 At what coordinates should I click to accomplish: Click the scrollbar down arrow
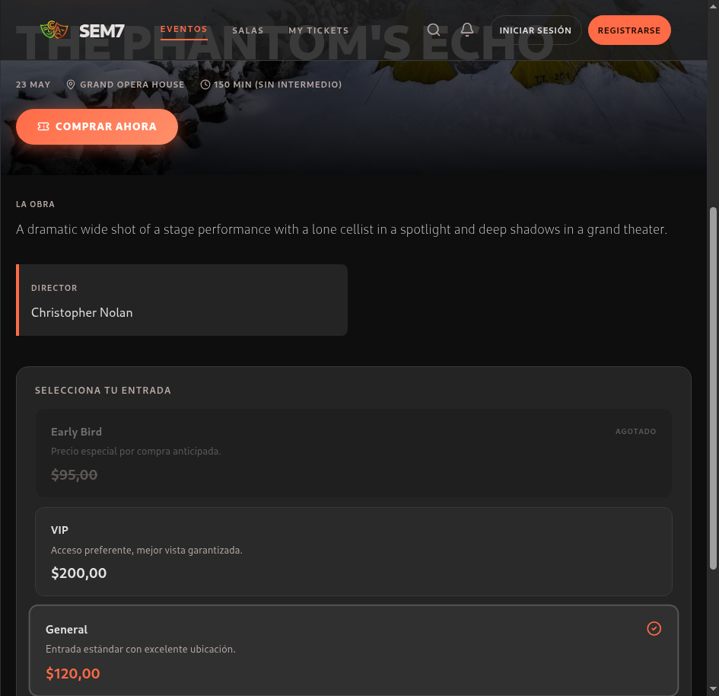713,689
